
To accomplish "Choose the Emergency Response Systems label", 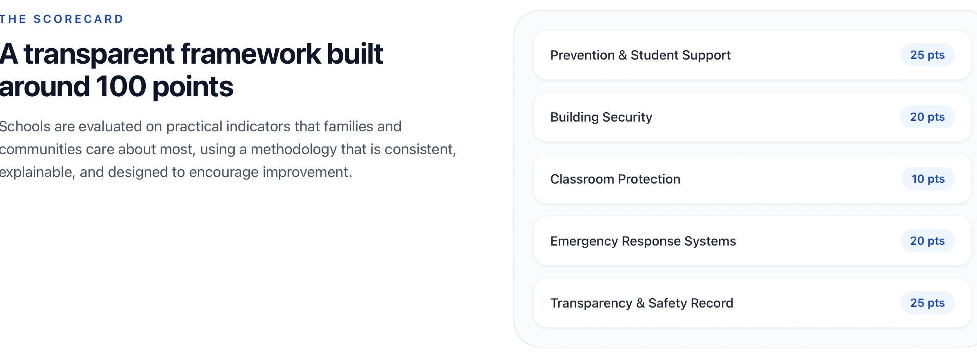I will (643, 241).
